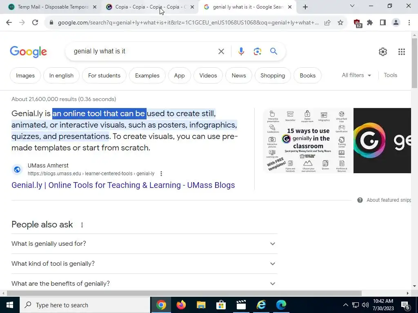Viewport: 418px width, 313px height.
Task: Open the volume control icon
Action: click(x=365, y=305)
